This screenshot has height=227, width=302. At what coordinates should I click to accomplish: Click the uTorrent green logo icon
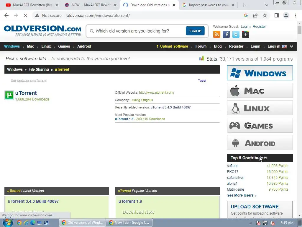[x=9, y=95]
